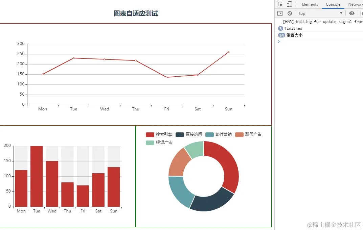Switch to the Console tab
This screenshot has width=363, height=230.
[333, 4]
